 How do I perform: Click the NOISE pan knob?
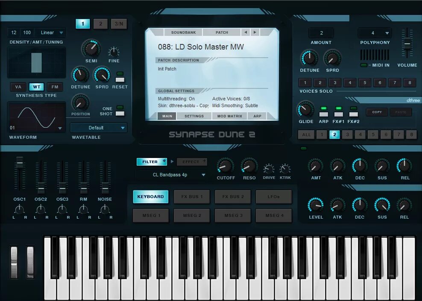click(x=105, y=209)
